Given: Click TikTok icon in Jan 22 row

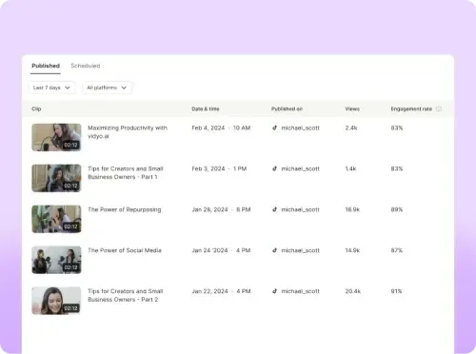Looking at the screenshot, I should point(274,291).
